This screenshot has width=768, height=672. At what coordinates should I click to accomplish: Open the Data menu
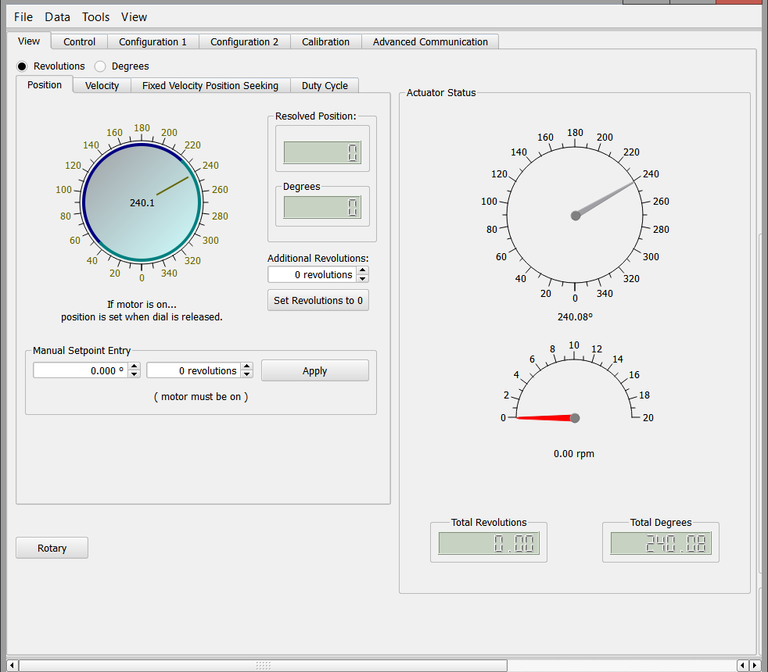[57, 17]
